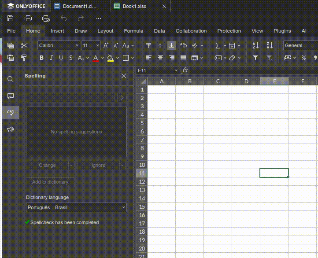Open the Search panel in left sidebar

coord(11,79)
